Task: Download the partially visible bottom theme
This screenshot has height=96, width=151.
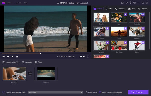Action: point(107,56)
